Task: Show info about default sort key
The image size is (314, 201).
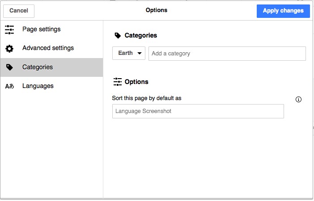Action: [x=299, y=99]
